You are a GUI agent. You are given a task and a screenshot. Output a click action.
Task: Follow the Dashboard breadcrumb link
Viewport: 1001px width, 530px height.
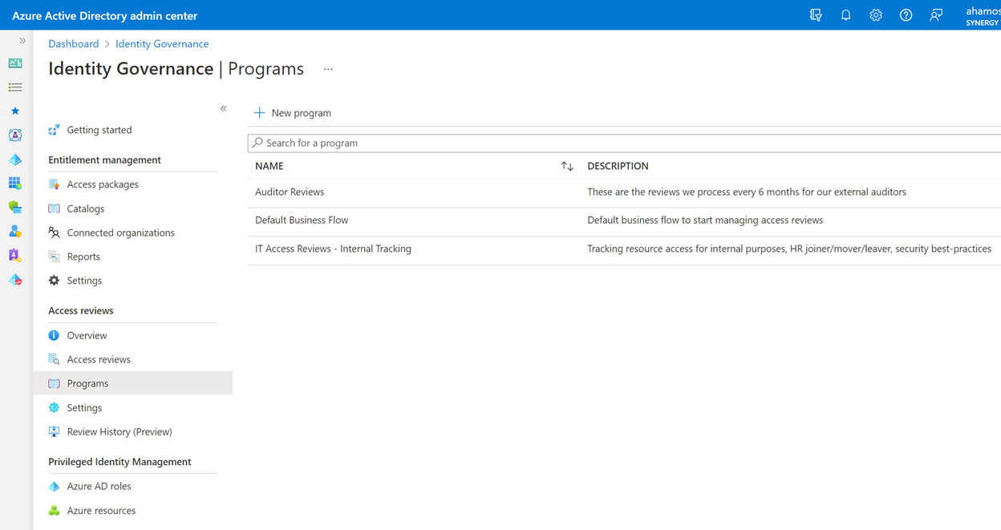[74, 44]
